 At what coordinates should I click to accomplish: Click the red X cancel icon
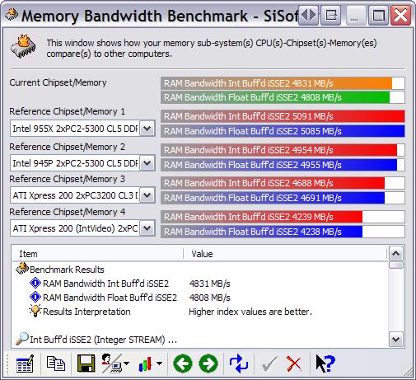tap(294, 364)
